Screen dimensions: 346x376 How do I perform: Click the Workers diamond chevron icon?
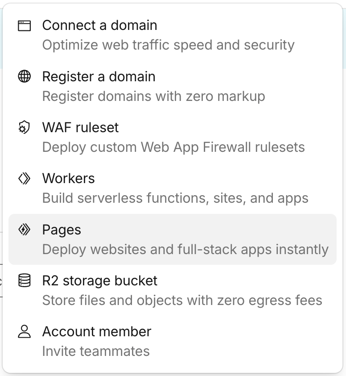point(24,179)
